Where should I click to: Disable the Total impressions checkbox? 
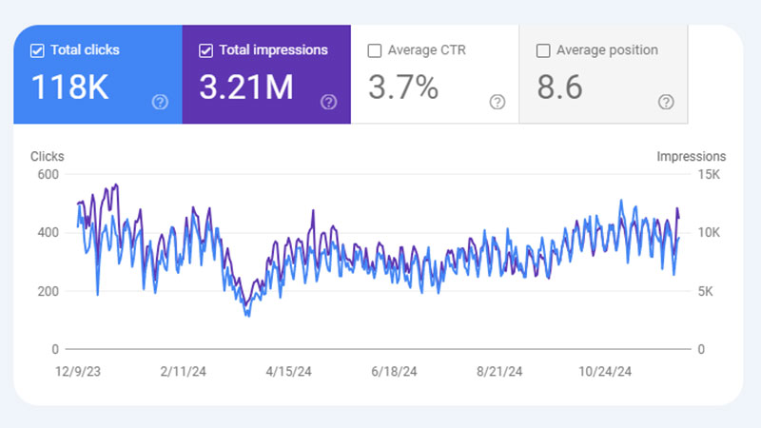pos(205,50)
